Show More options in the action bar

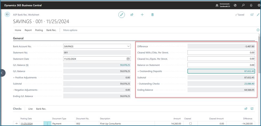click(70, 30)
